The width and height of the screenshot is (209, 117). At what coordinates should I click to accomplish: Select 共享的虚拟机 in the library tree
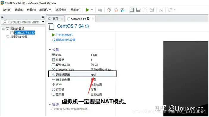(x=19, y=37)
